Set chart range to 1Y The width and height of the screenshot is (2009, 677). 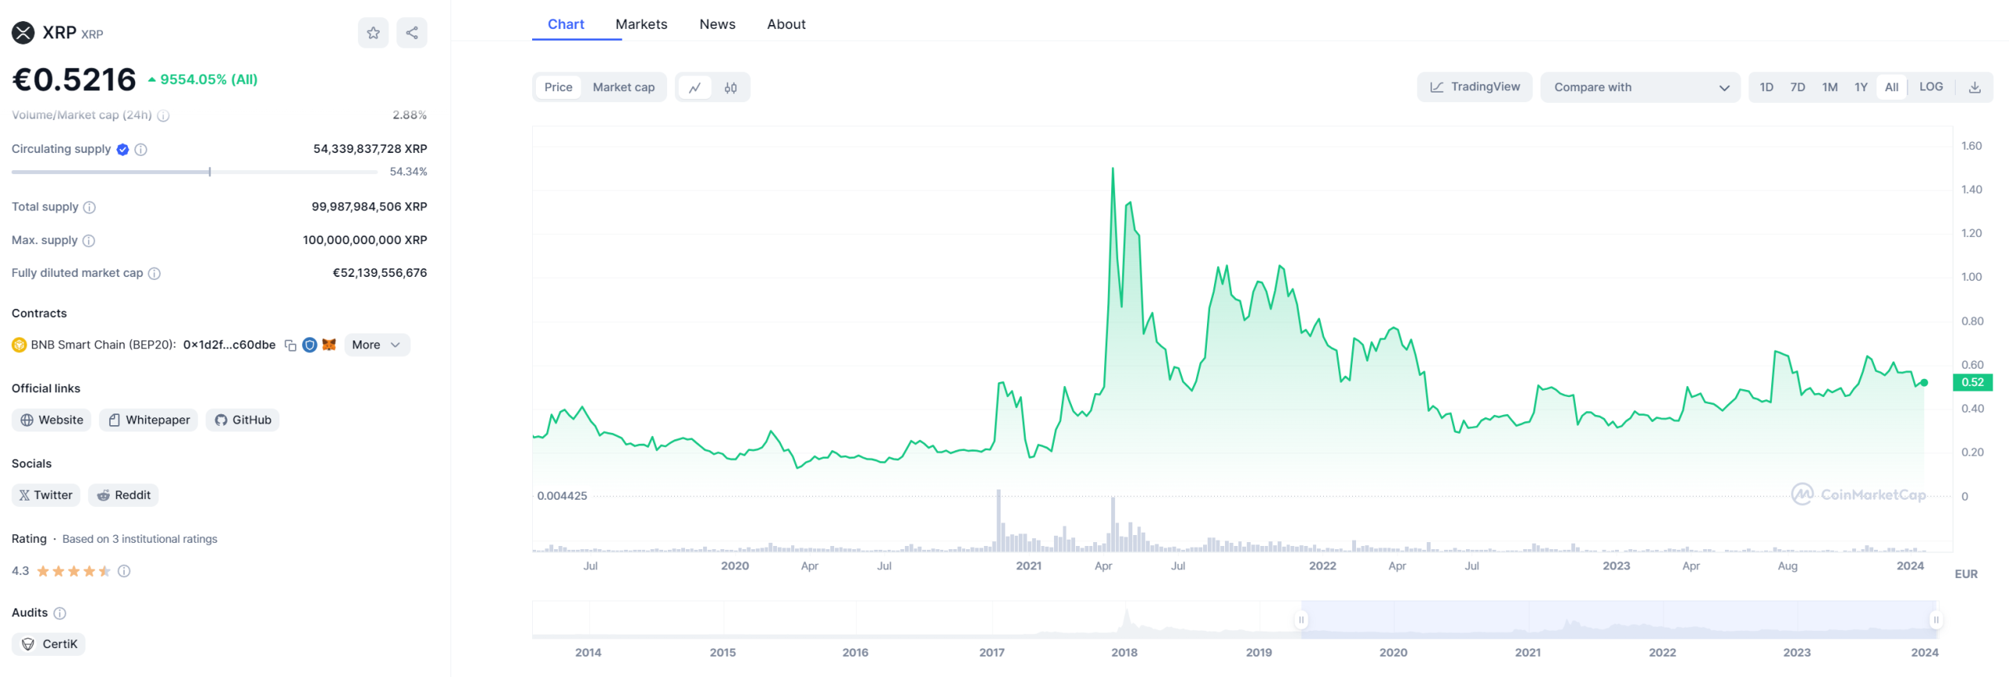[x=1861, y=87]
